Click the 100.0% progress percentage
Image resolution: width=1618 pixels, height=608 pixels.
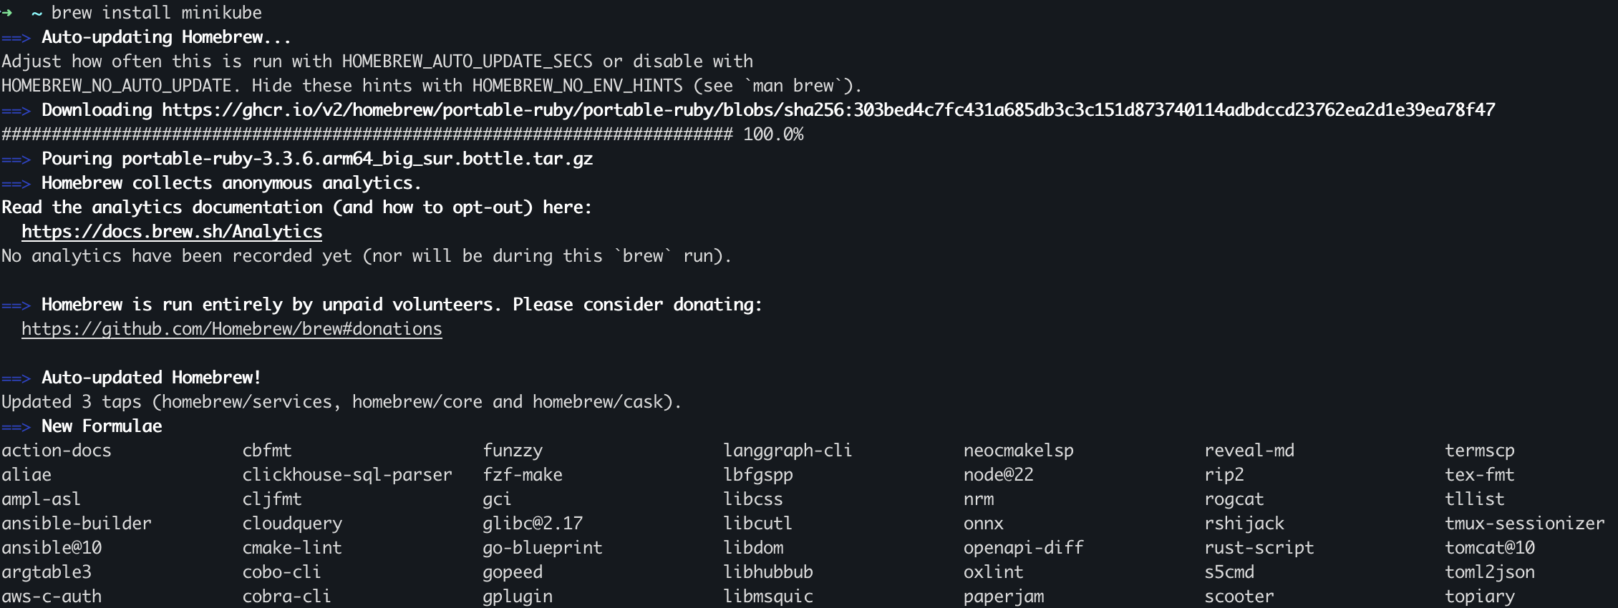pos(773,134)
